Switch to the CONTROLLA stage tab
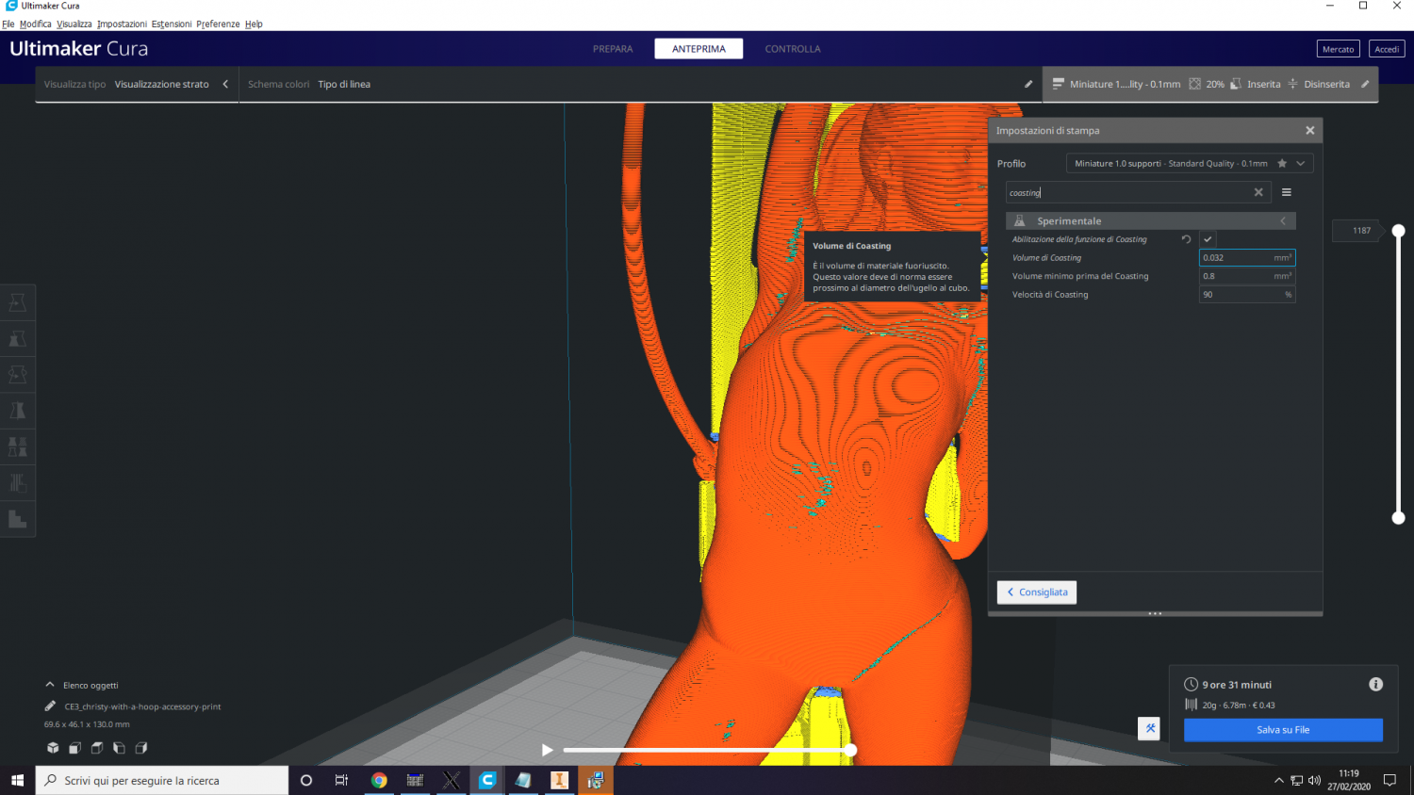1414x795 pixels. (793, 49)
